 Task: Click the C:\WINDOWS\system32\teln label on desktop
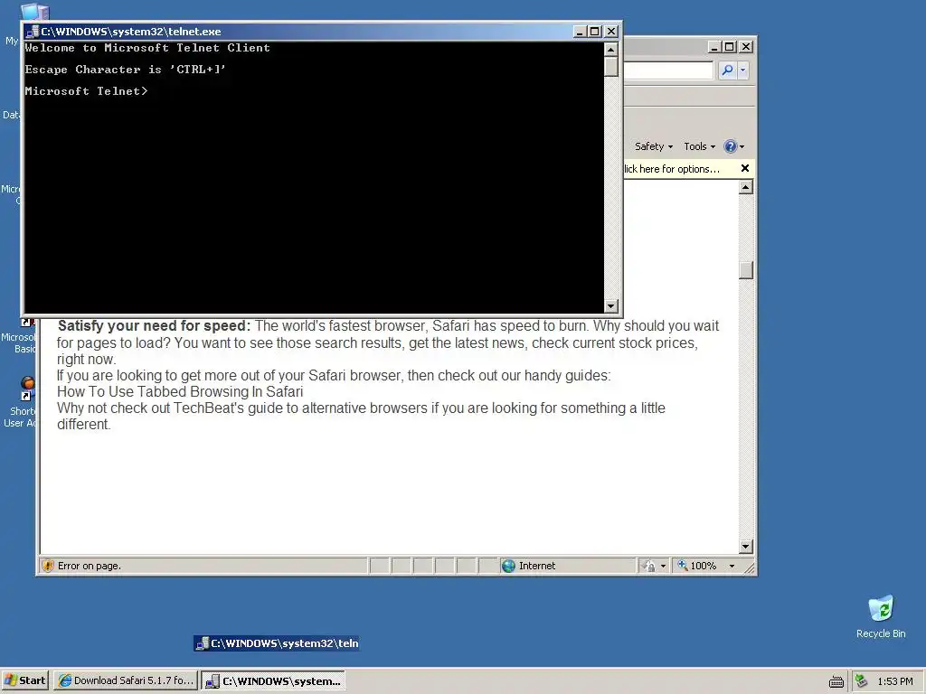coord(277,643)
